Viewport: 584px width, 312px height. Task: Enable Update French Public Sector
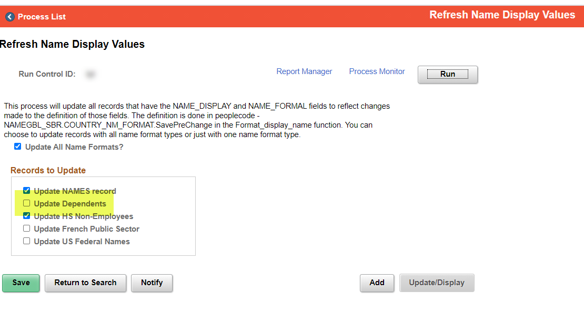[26, 228]
